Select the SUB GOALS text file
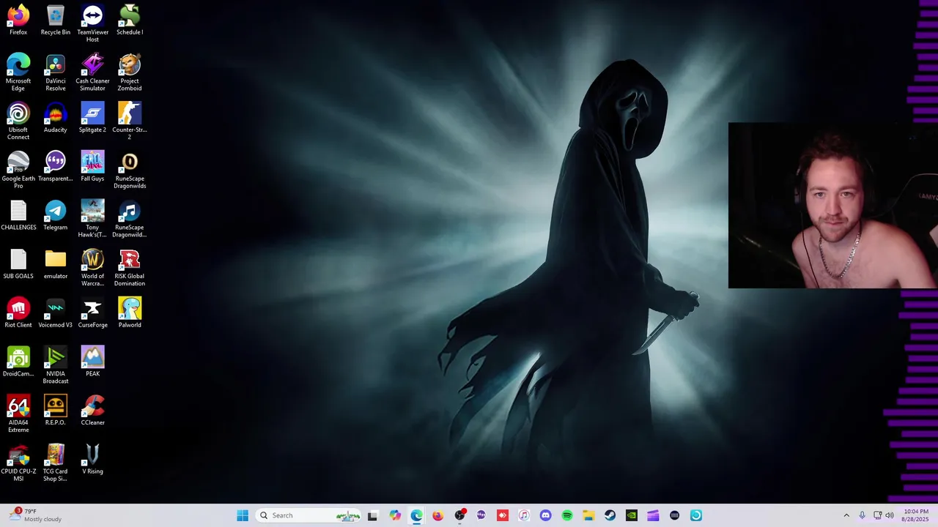Viewport: 938px width, 527px height. 18,264
